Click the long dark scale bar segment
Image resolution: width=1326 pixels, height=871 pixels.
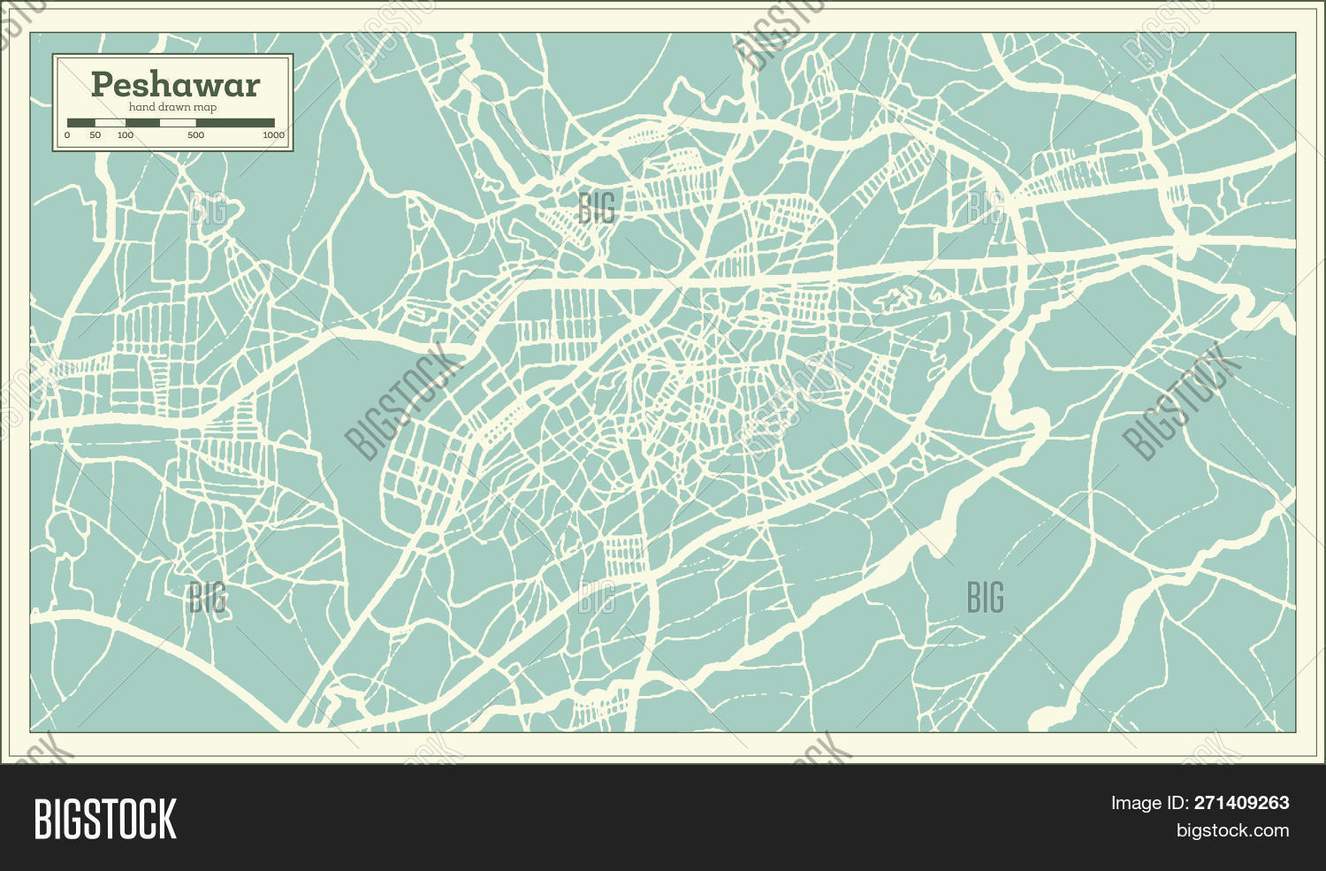pyautogui.click(x=235, y=123)
